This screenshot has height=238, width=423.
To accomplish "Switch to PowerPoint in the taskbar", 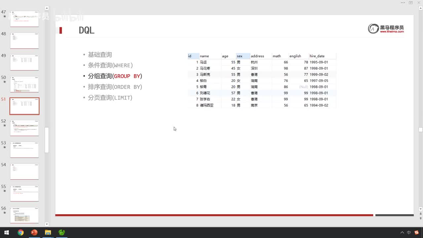I will pyautogui.click(x=34, y=232).
